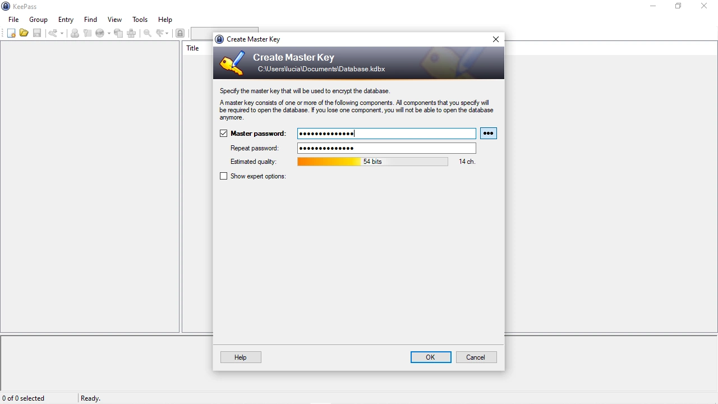Open the File menu

coord(13,19)
